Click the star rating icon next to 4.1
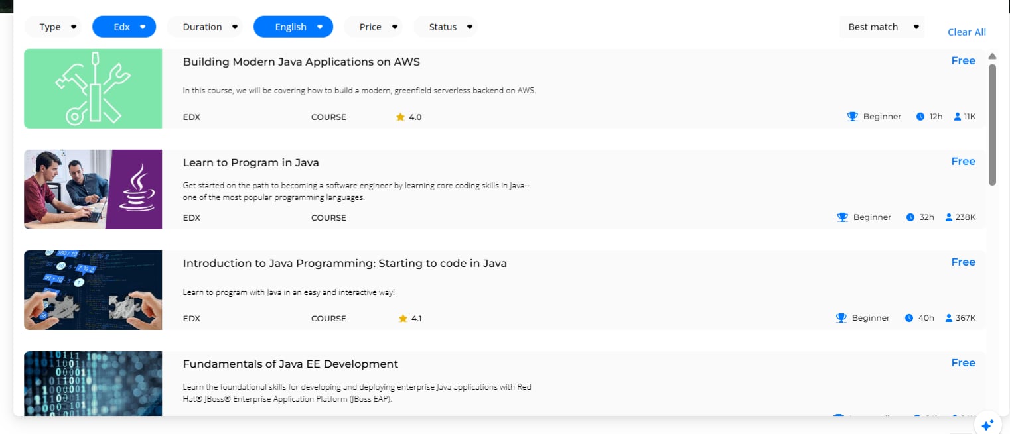Image resolution: width=1010 pixels, height=434 pixels. point(403,319)
